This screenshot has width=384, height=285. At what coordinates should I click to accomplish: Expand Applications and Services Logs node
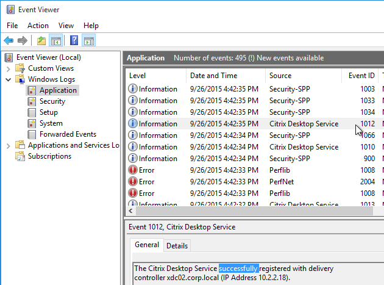[x=9, y=145]
